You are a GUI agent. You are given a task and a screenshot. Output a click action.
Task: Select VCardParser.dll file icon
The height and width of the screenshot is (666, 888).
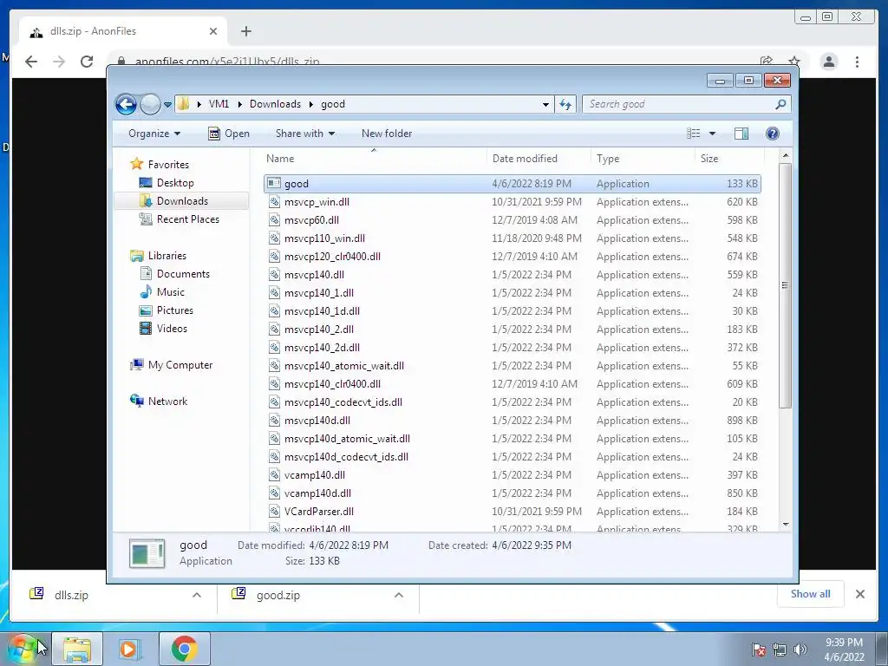274,512
